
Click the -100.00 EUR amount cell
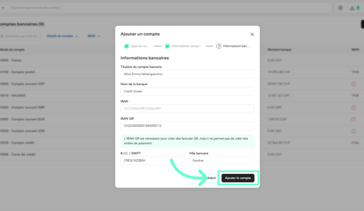(x=277, y=119)
